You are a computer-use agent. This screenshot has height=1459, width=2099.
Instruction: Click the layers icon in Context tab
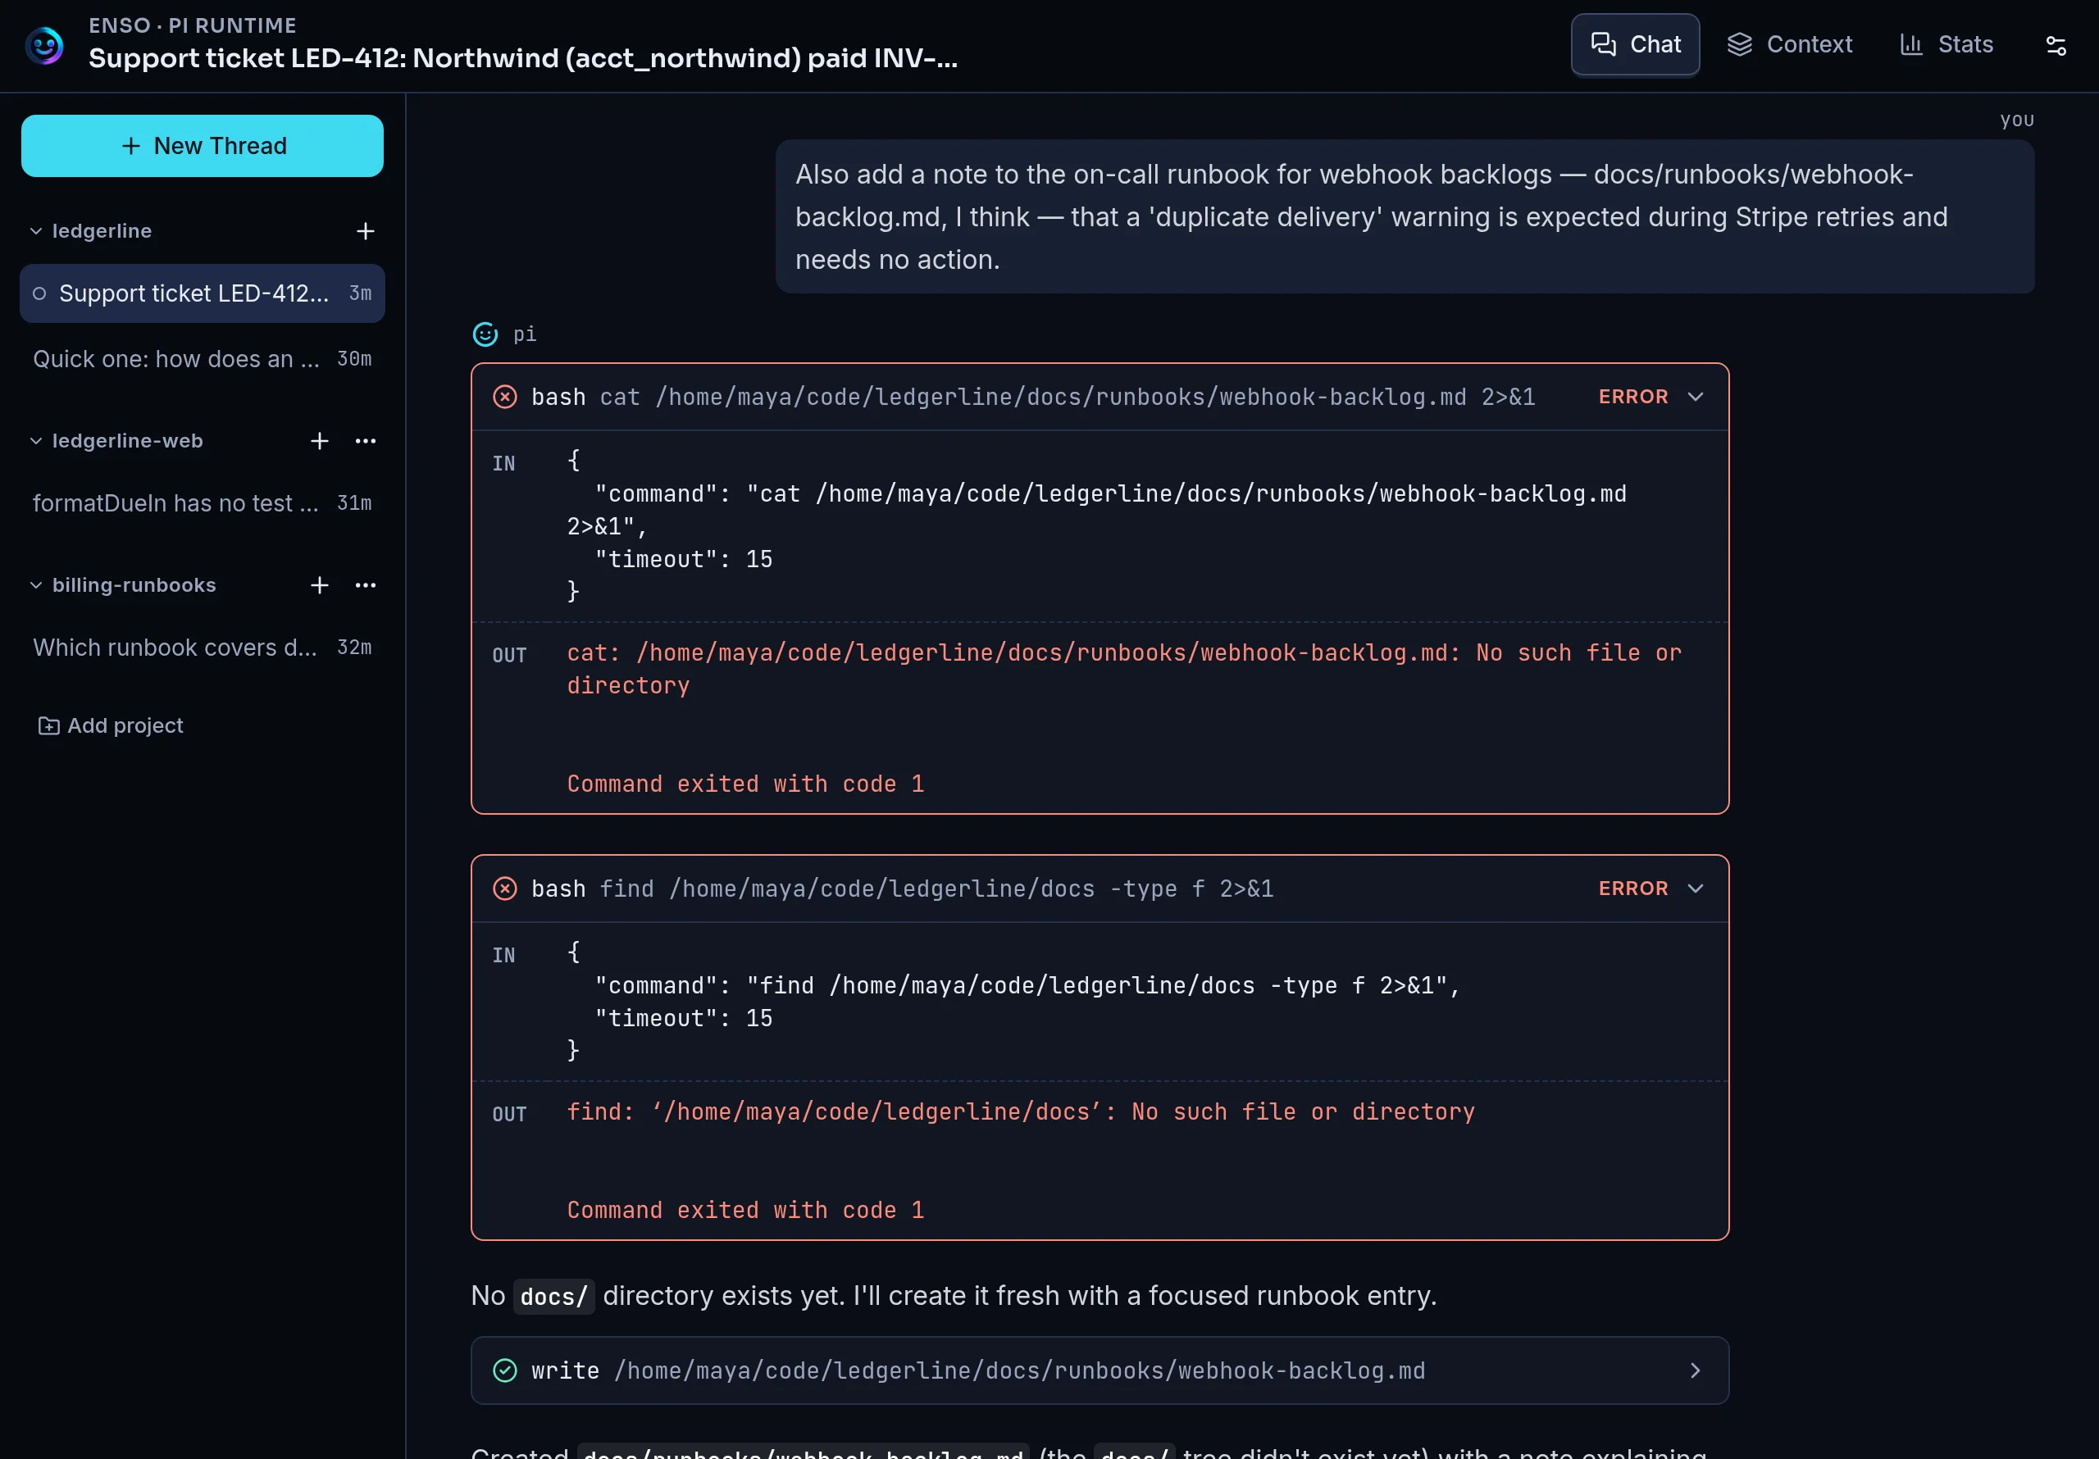click(x=1740, y=44)
